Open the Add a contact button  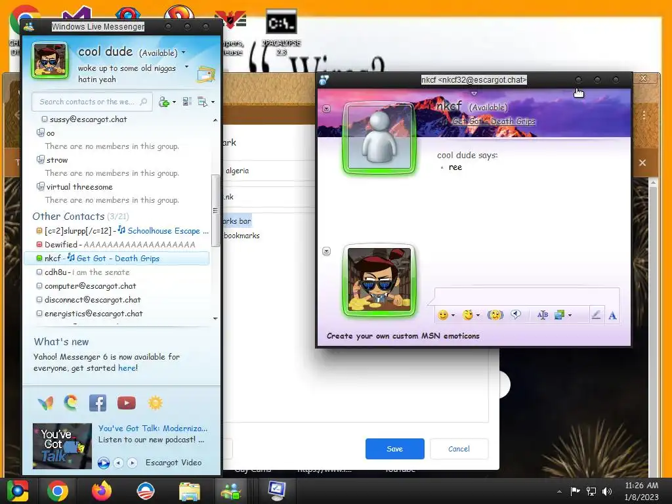[x=164, y=102]
